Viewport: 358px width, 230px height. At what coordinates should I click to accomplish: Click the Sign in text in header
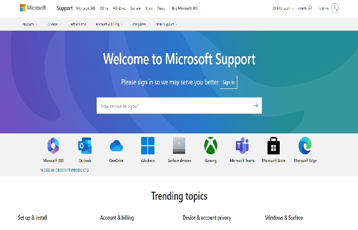point(324,8)
